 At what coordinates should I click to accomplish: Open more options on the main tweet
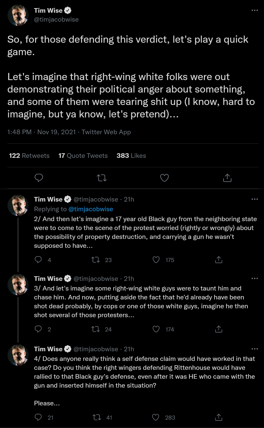tap(255, 10)
